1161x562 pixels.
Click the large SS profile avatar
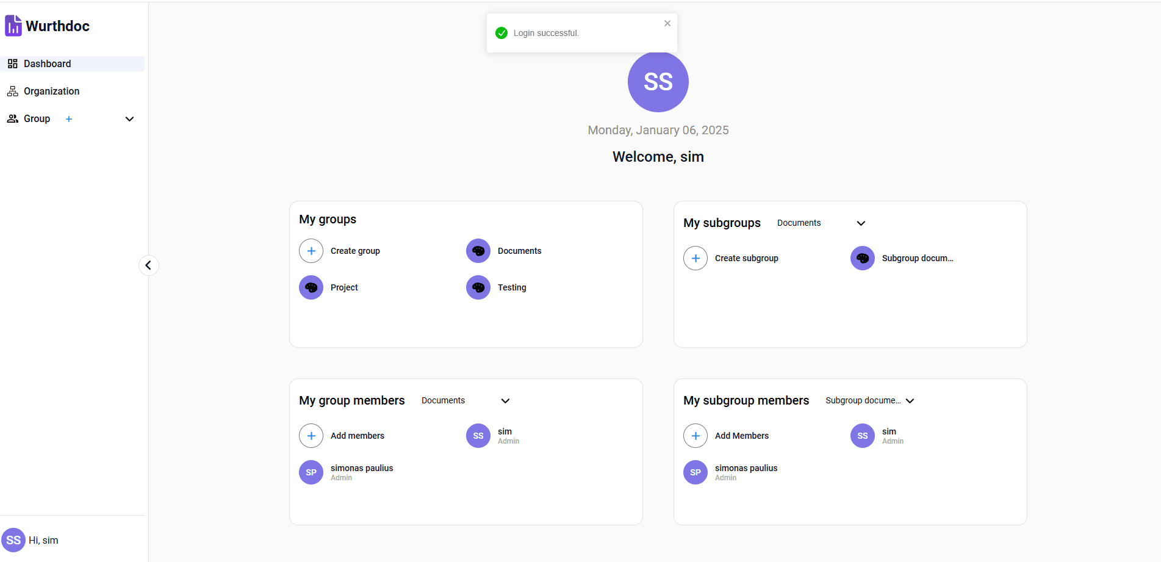[658, 82]
